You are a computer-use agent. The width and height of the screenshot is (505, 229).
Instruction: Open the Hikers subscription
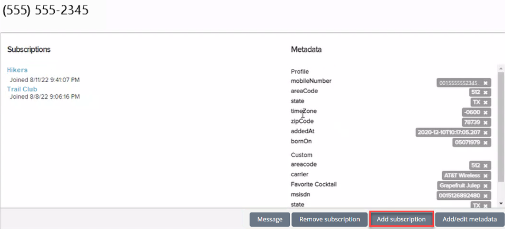[x=17, y=70]
